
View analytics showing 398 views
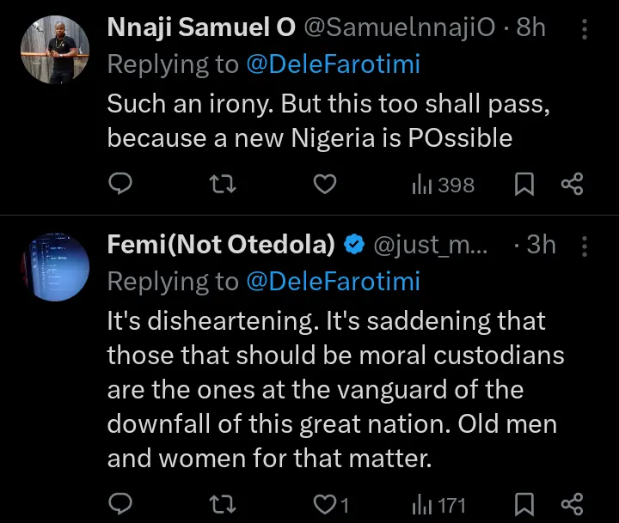tap(444, 184)
